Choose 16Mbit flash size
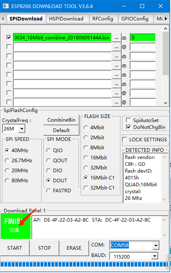The height and width of the screenshot is (273, 171). tap(95, 158)
